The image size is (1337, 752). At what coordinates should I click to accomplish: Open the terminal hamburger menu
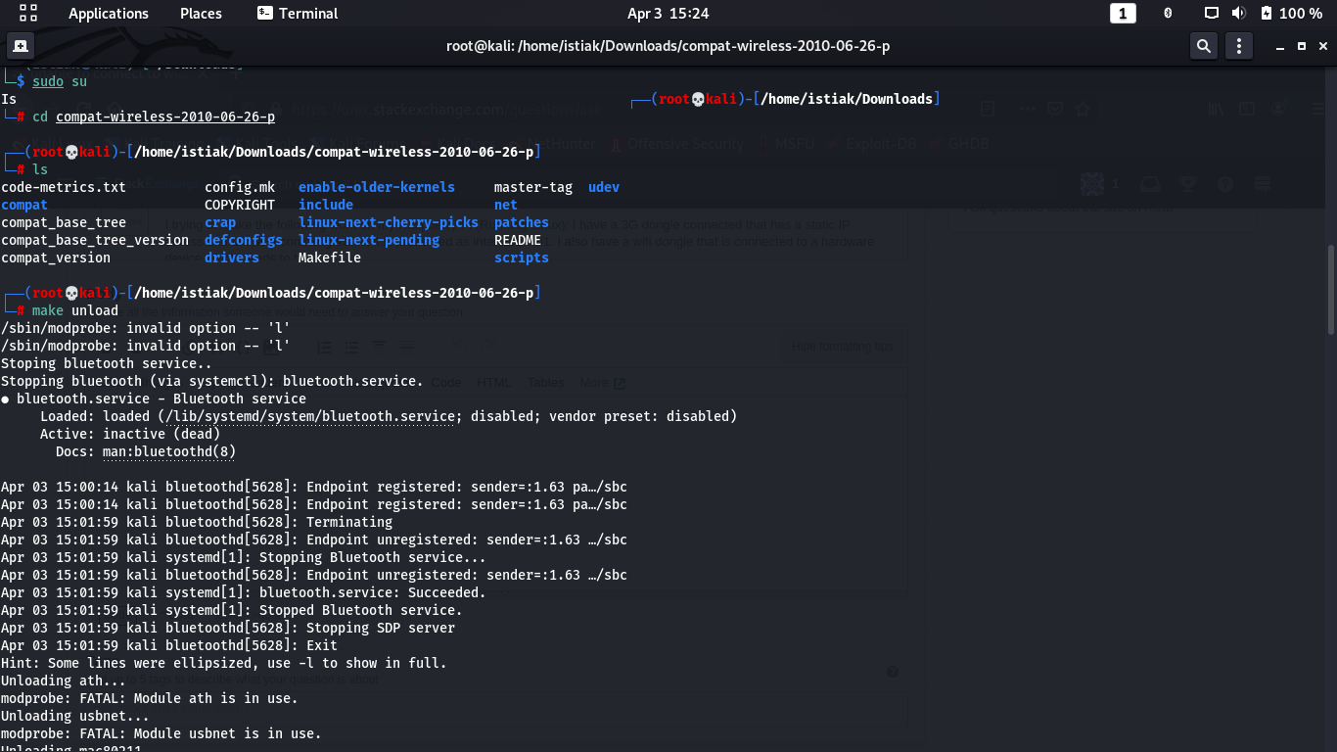point(1239,46)
